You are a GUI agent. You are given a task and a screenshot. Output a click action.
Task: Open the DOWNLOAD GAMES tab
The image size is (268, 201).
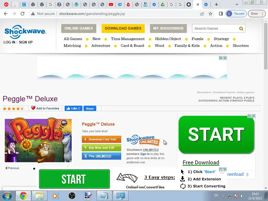click(123, 28)
